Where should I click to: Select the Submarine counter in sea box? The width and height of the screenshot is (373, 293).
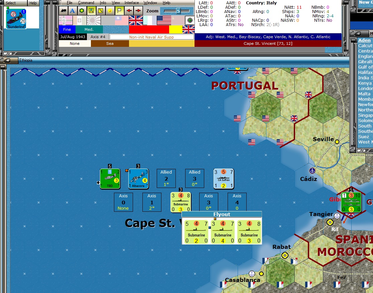(x=181, y=202)
